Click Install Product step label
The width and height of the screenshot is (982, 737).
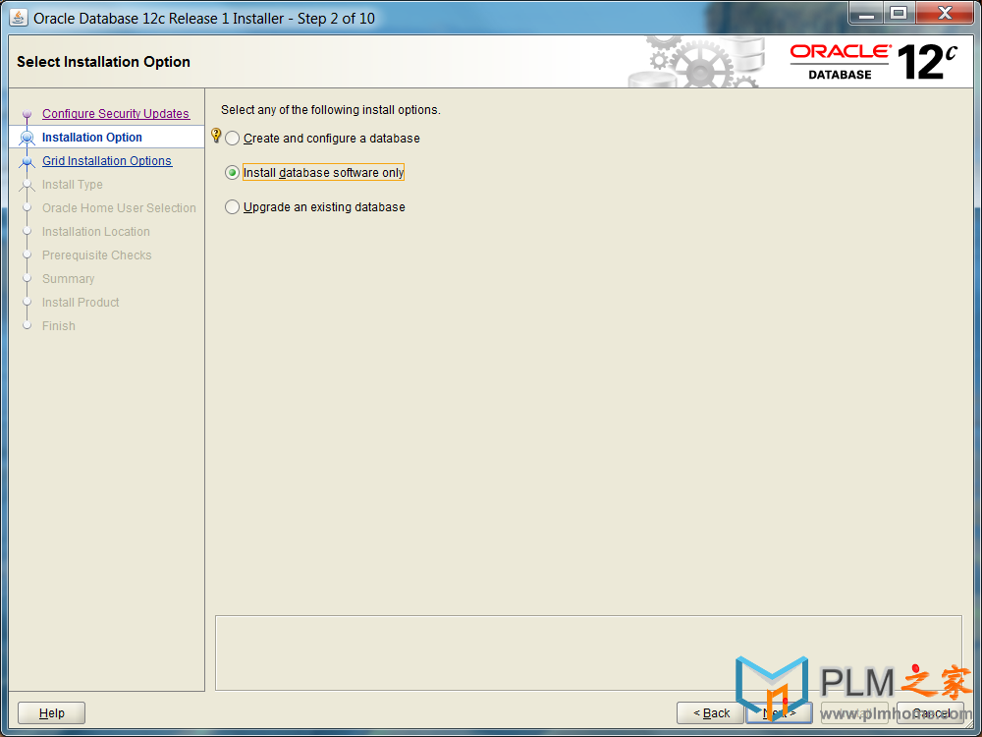(81, 302)
